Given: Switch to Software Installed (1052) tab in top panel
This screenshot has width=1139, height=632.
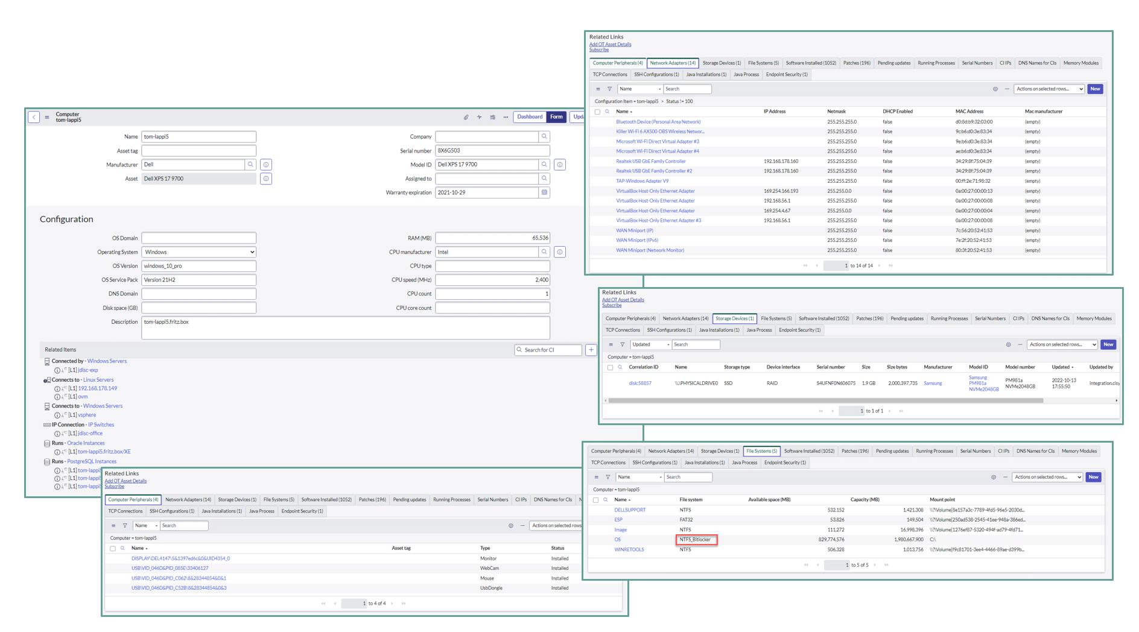Looking at the screenshot, I should pyautogui.click(x=810, y=63).
